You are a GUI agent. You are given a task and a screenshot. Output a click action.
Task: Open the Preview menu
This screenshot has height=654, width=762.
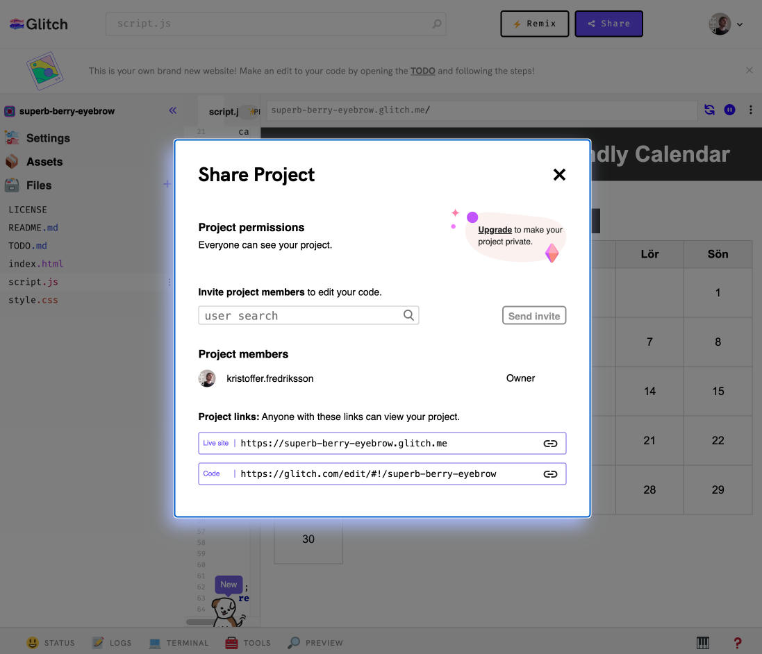[x=315, y=643]
